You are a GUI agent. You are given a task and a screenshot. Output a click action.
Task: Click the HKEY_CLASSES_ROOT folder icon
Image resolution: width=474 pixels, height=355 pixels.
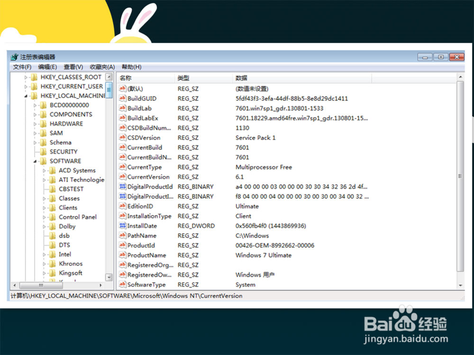[34, 77]
